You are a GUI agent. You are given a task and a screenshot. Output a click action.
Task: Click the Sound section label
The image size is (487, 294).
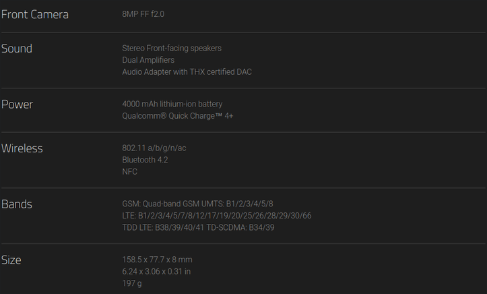pos(17,49)
